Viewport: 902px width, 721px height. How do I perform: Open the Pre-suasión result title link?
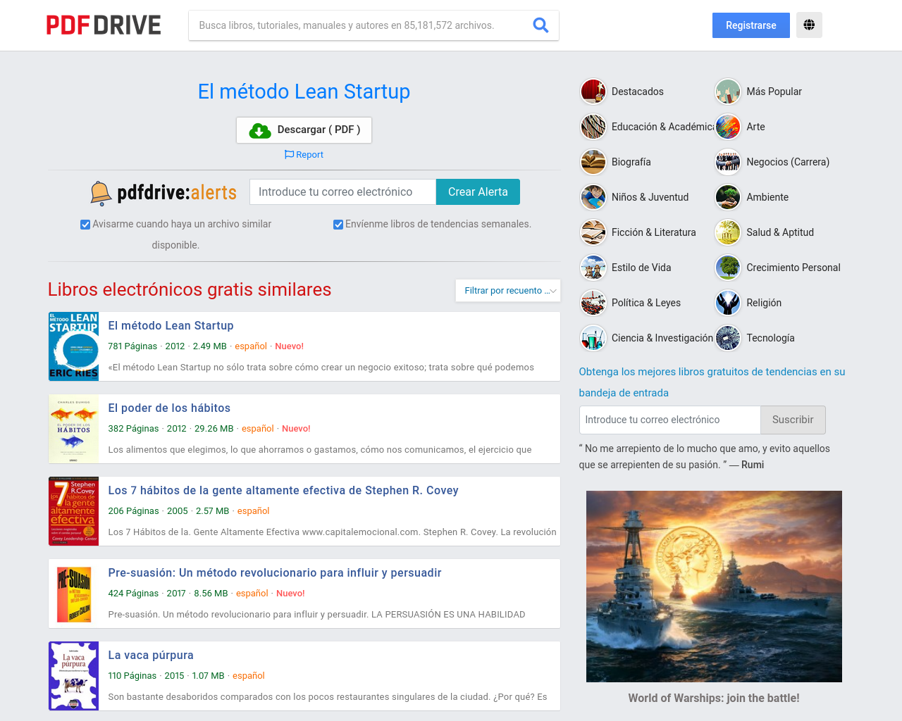[x=275, y=572]
